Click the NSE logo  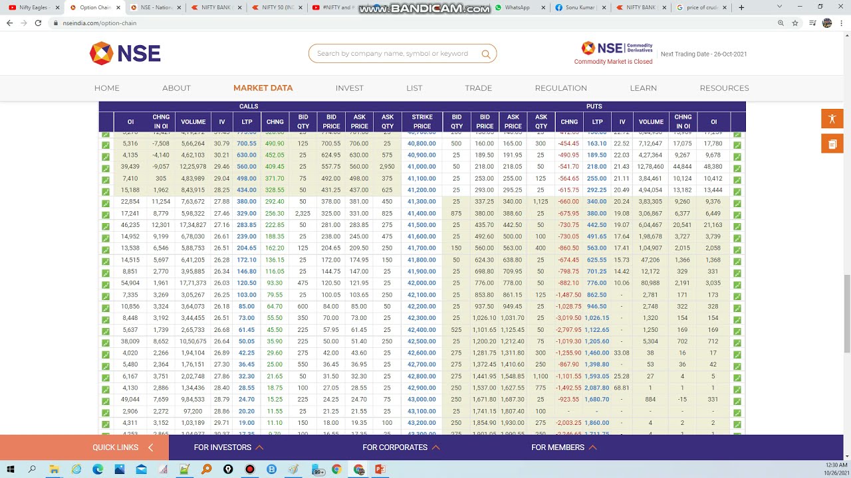click(x=125, y=53)
